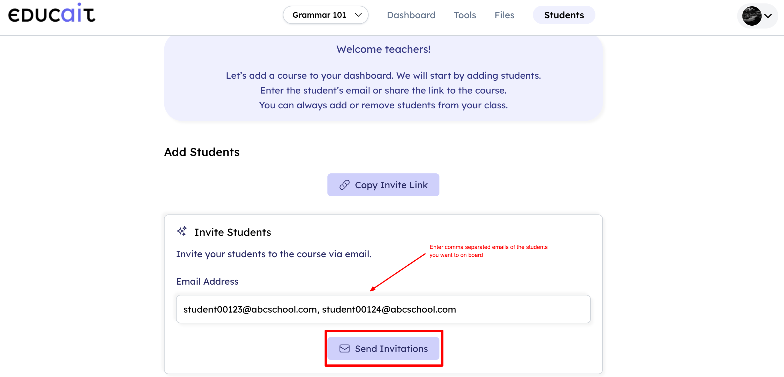784x377 pixels.
Task: Select the Students tab
Action: click(564, 15)
